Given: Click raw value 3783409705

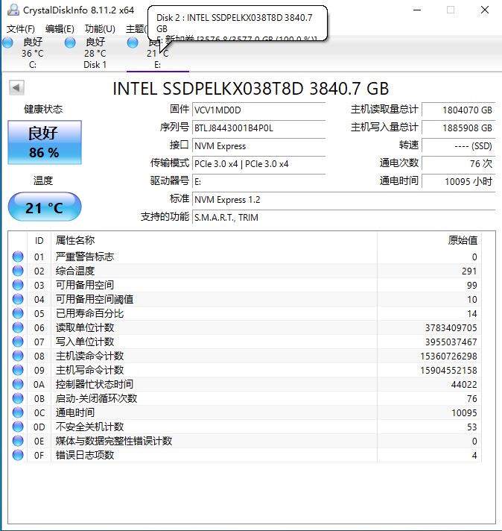Looking at the screenshot, I should point(451,328).
